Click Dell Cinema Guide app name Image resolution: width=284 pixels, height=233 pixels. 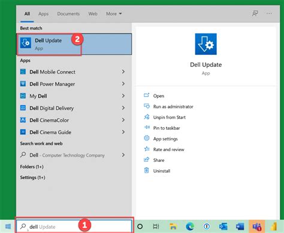(50, 132)
